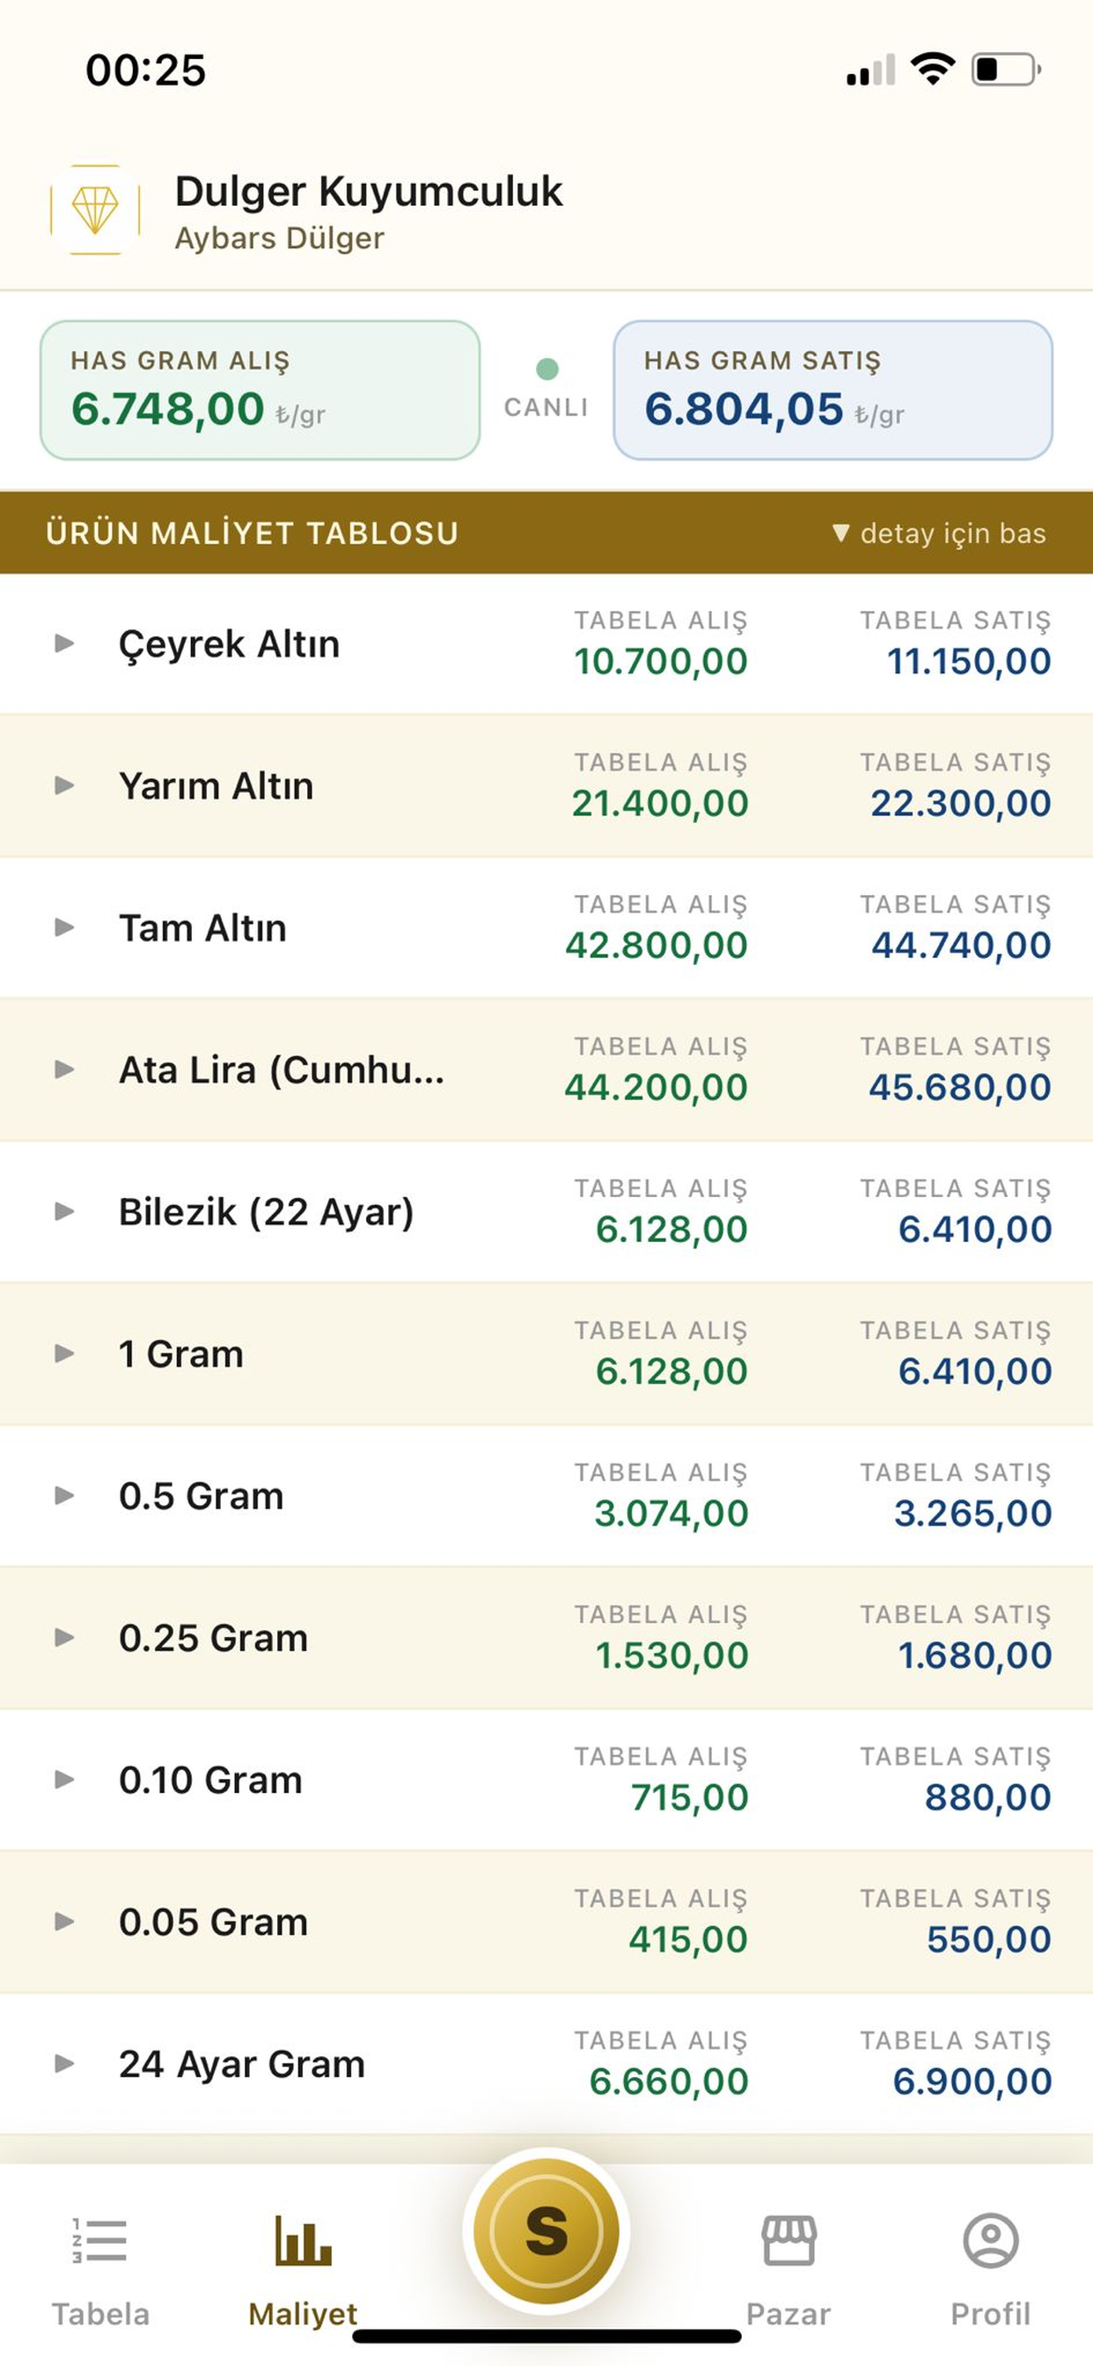Select the Maliyet bar chart icon
This screenshot has height=2366, width=1093.
[303, 2240]
